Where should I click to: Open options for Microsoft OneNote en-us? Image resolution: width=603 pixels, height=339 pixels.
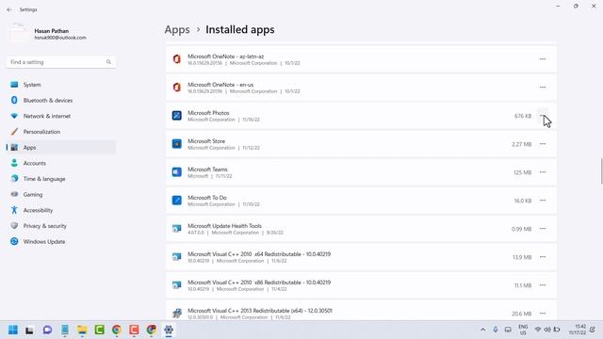point(543,88)
